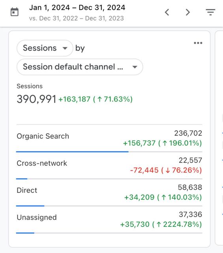Image resolution: width=223 pixels, height=253 pixels.
Task: Click the Unassigned blue progress bar
Action: (25, 233)
